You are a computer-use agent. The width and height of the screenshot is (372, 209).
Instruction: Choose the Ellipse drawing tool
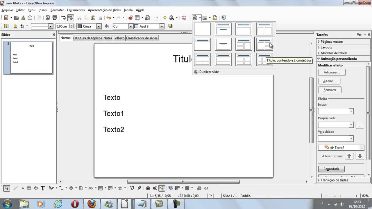[36, 188]
